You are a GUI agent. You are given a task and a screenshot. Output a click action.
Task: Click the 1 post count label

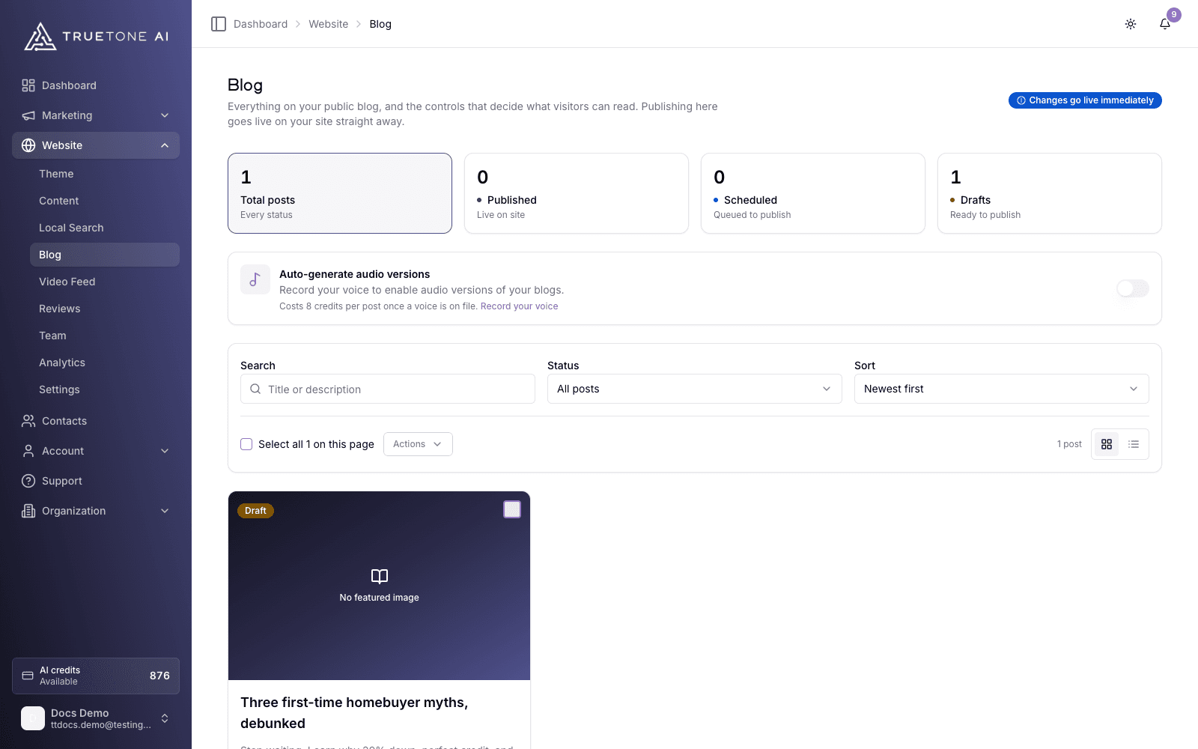coord(1069,444)
